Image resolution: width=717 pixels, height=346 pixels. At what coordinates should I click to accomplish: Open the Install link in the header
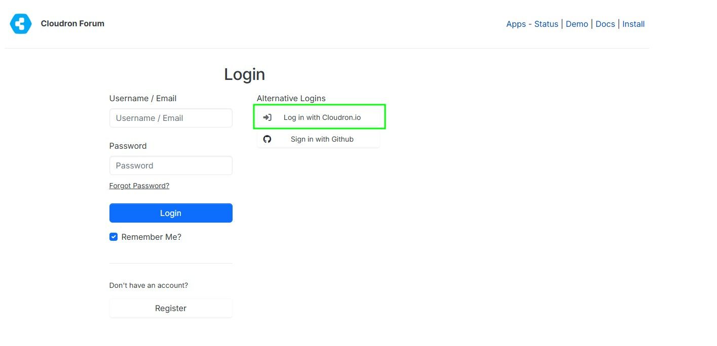click(x=633, y=24)
